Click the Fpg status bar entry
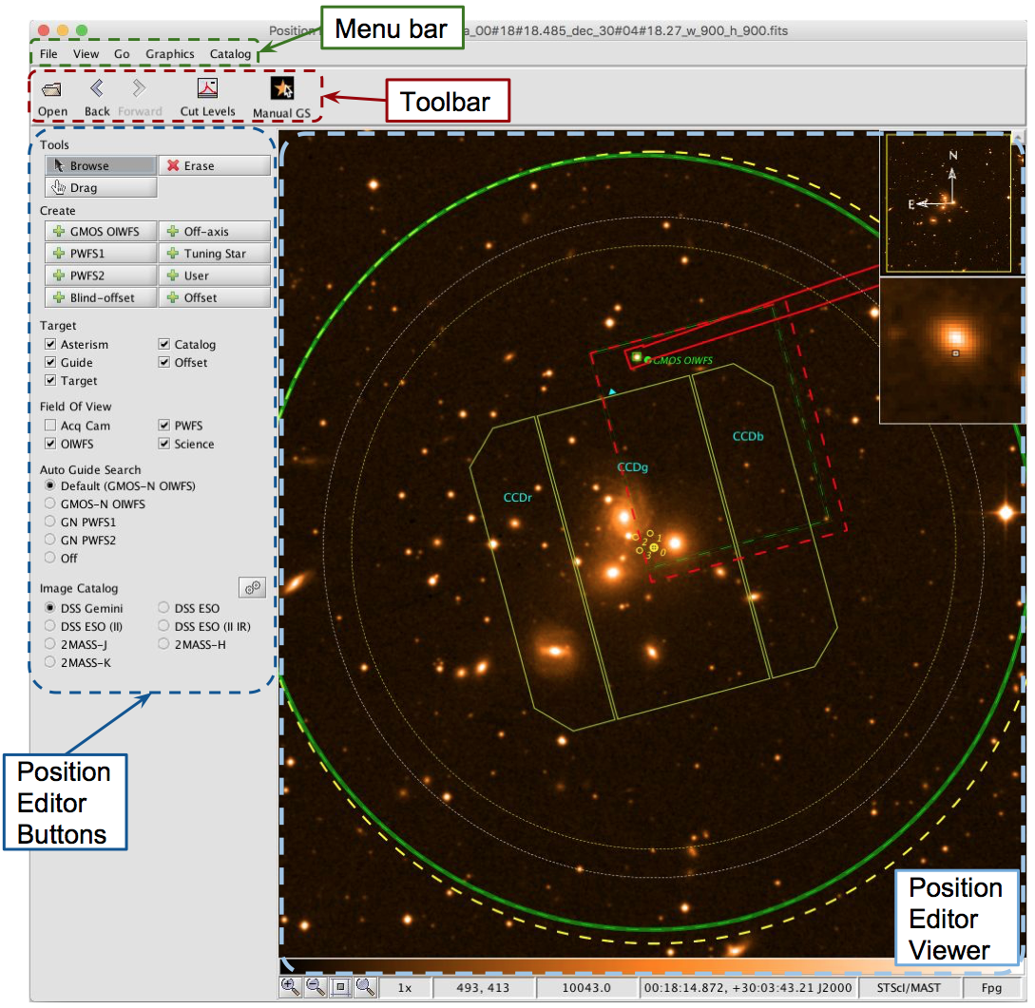 click(991, 987)
